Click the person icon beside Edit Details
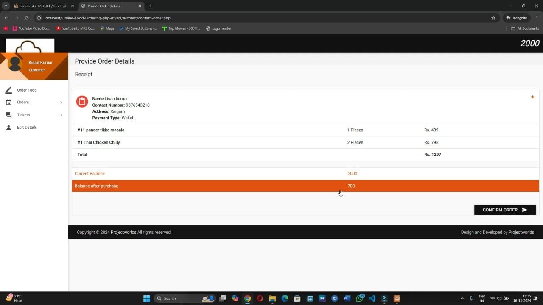The height and width of the screenshot is (305, 543). tap(8, 128)
